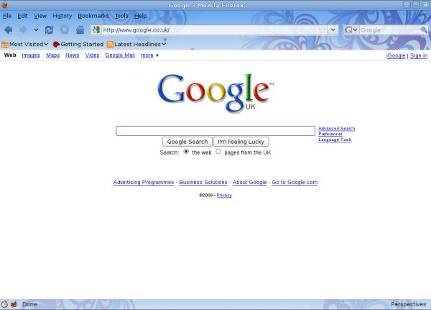The image size is (431, 310).
Task: Click the I'm Feeling Lucky button
Action: point(241,142)
